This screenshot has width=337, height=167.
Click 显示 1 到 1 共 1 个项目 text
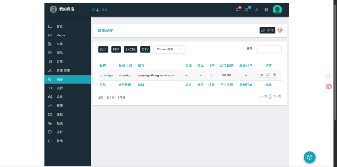coord(112,97)
